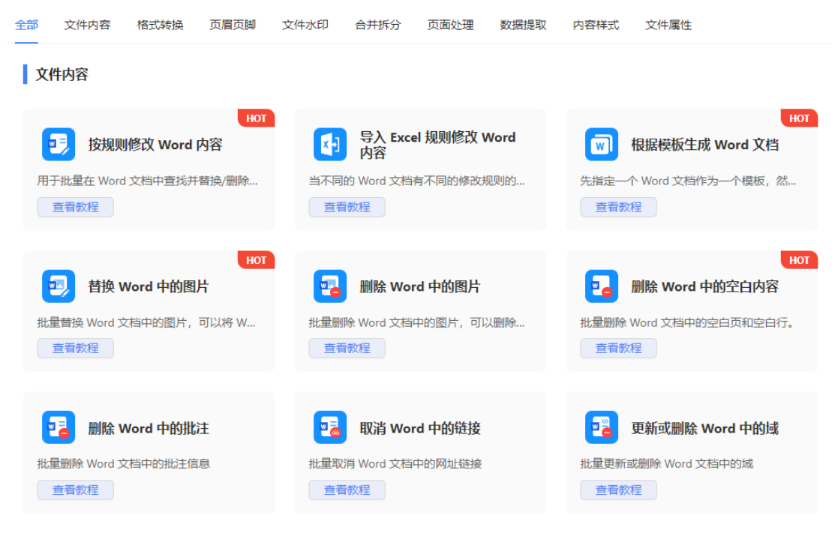Screen dimensions: 832x533
Task: Open the 文件属性 tab
Action: 668,25
